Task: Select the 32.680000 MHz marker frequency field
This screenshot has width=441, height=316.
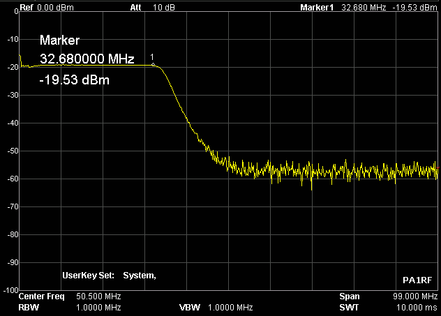Action: click(x=87, y=60)
